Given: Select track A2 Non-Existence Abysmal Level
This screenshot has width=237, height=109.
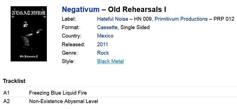Looking at the screenshot, I should pos(63,101).
